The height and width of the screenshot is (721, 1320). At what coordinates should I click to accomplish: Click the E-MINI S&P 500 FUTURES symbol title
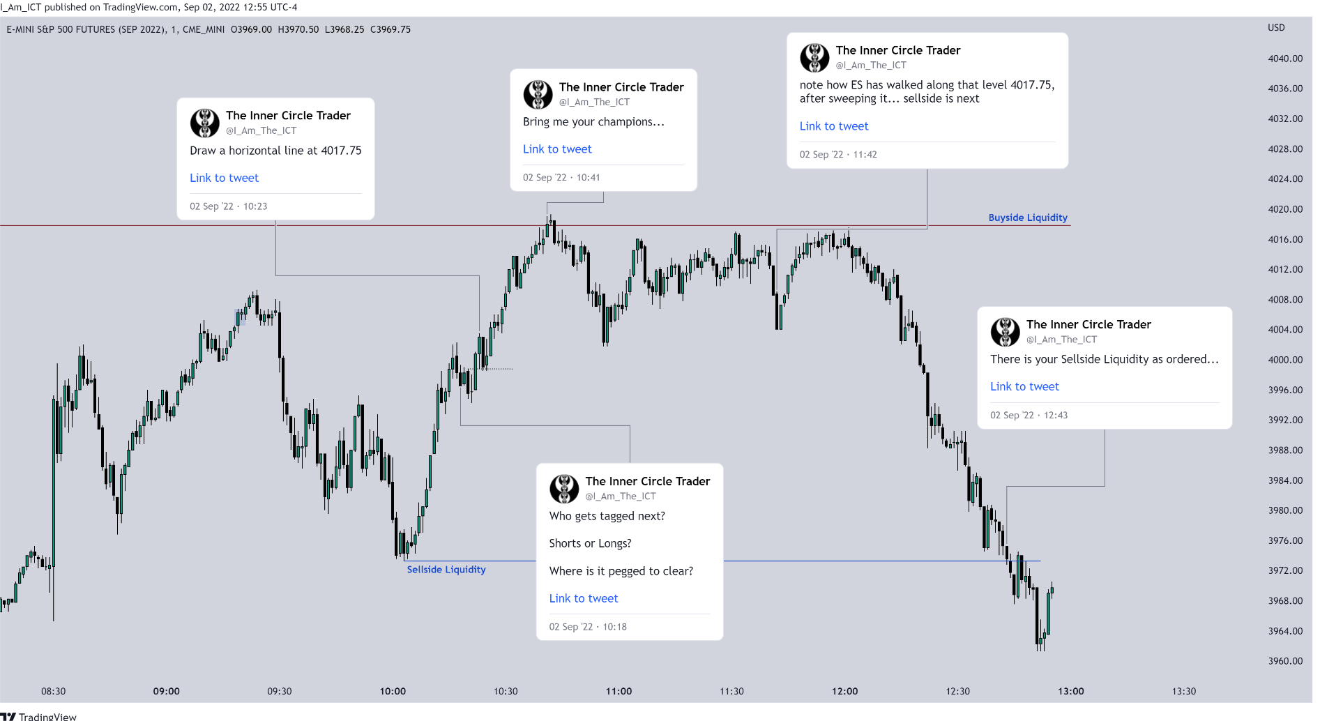pyautogui.click(x=86, y=29)
